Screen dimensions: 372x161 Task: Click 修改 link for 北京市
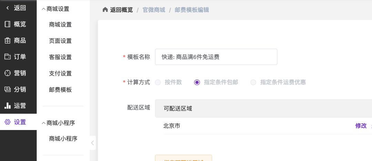361,126
